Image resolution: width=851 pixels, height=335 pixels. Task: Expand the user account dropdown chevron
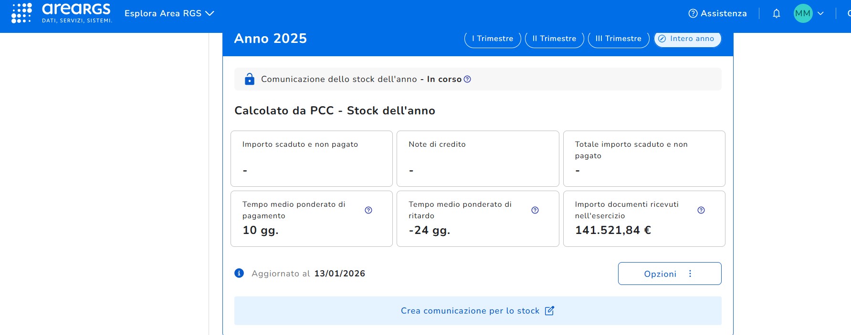(820, 13)
